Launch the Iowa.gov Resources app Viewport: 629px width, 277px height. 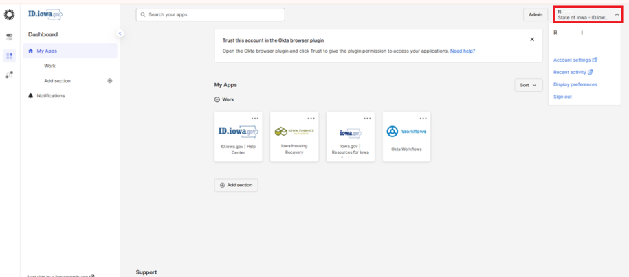[351, 136]
